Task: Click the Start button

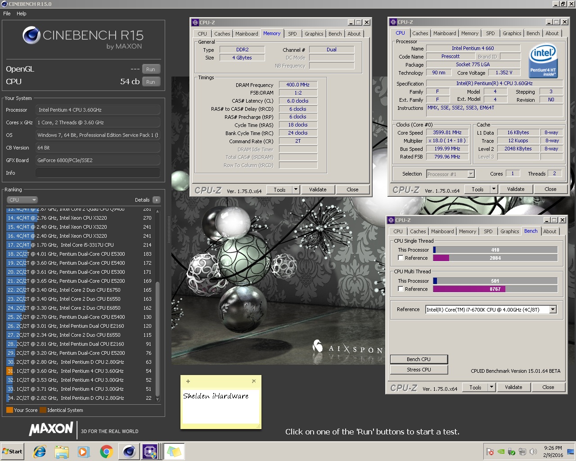Action: [x=12, y=452]
